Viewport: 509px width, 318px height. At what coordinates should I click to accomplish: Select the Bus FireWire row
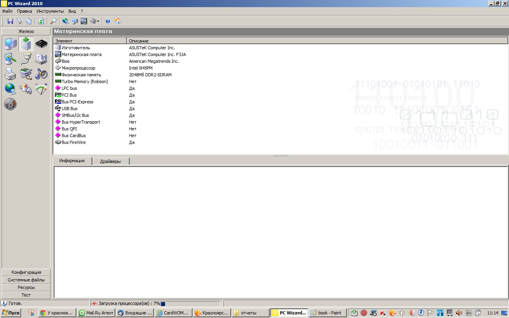280,142
